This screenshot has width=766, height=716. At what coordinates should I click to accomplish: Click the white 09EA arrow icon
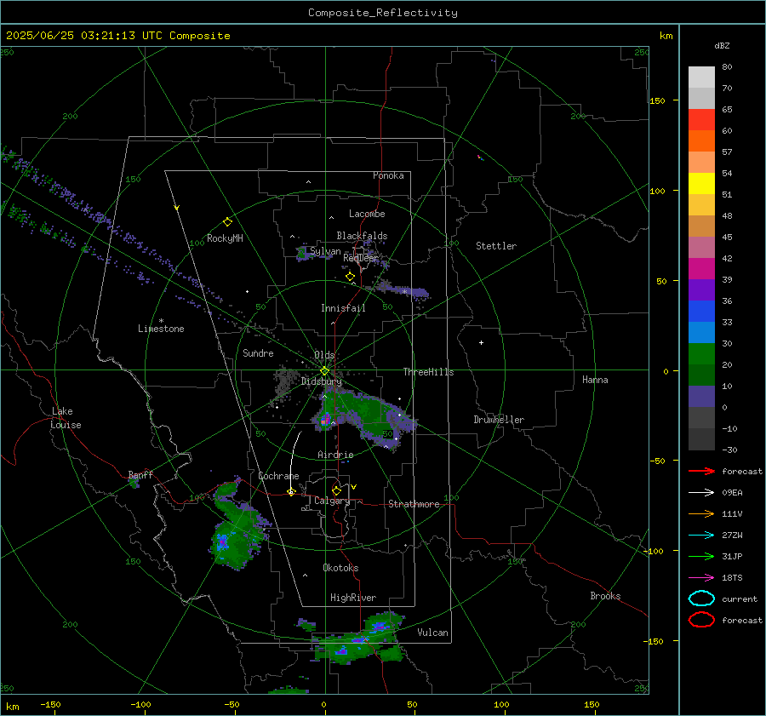coord(701,493)
